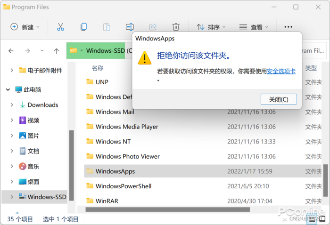
Task: Expand the 音乐 tree node
Action: [x=12, y=166]
